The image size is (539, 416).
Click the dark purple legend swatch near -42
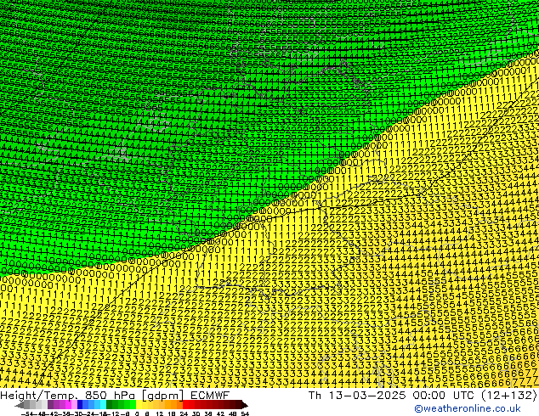pos(50,405)
